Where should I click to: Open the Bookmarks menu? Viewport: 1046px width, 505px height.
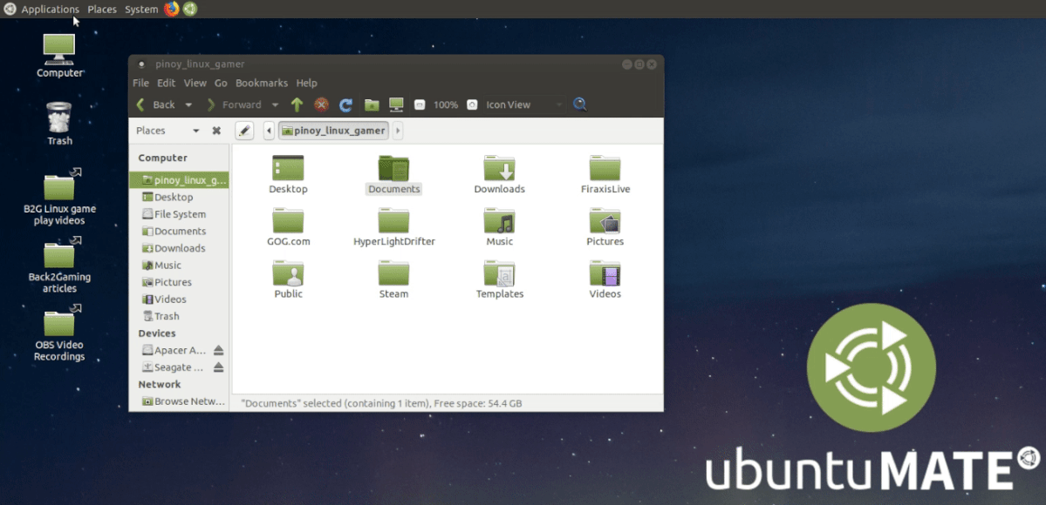pos(261,83)
